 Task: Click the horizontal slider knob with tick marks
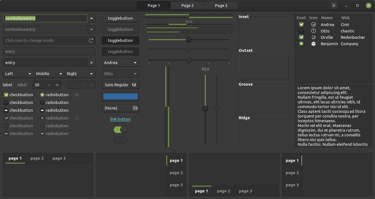(x=189, y=60)
